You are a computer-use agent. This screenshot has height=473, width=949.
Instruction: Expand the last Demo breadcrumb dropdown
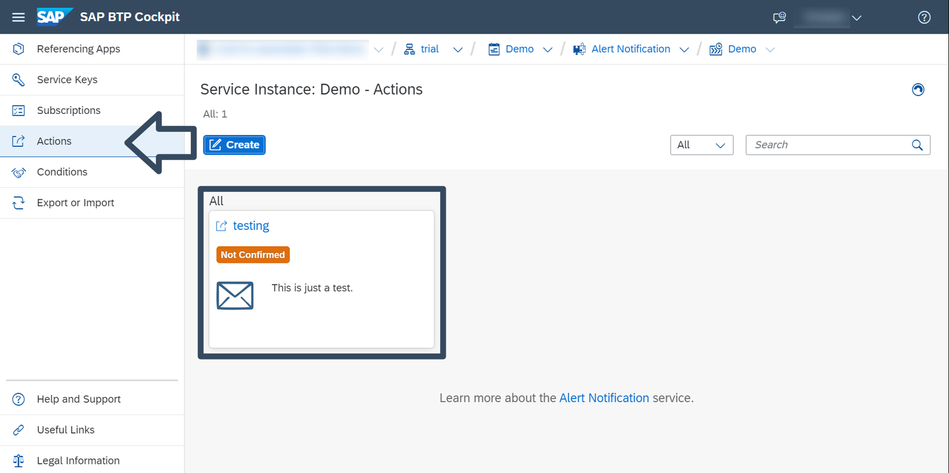point(770,50)
